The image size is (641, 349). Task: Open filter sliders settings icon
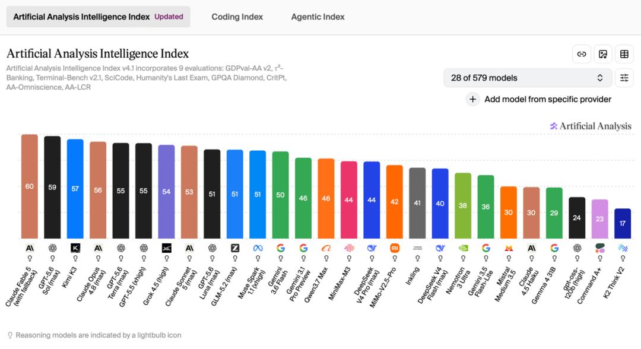(x=624, y=78)
